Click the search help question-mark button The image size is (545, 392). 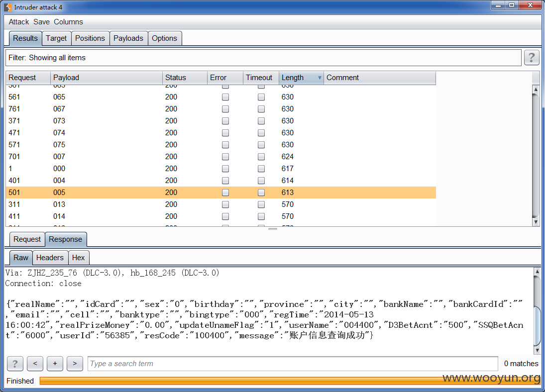[x=15, y=364]
